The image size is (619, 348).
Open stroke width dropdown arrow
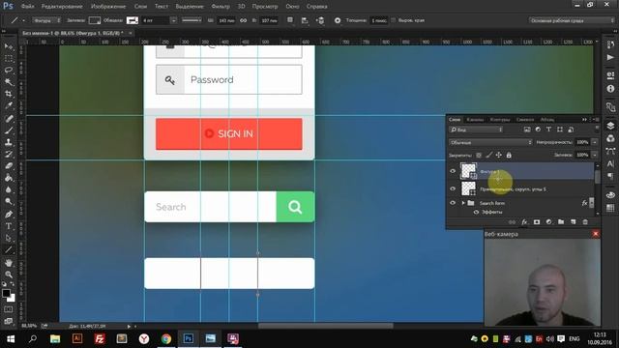[174, 20]
